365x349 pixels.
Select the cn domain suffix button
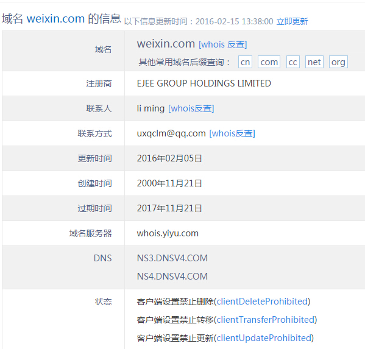pyautogui.click(x=245, y=62)
